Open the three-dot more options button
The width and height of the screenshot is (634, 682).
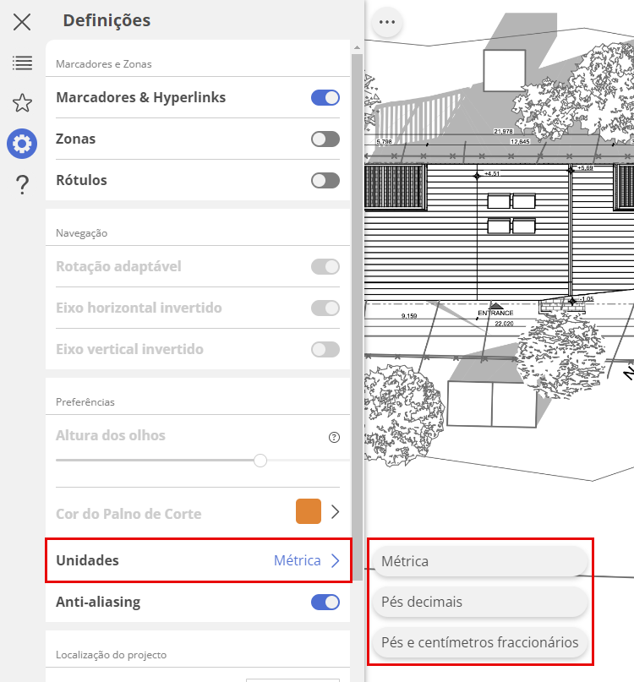[387, 23]
